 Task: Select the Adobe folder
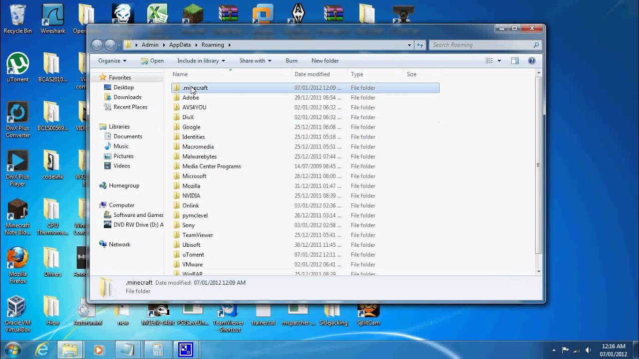190,98
